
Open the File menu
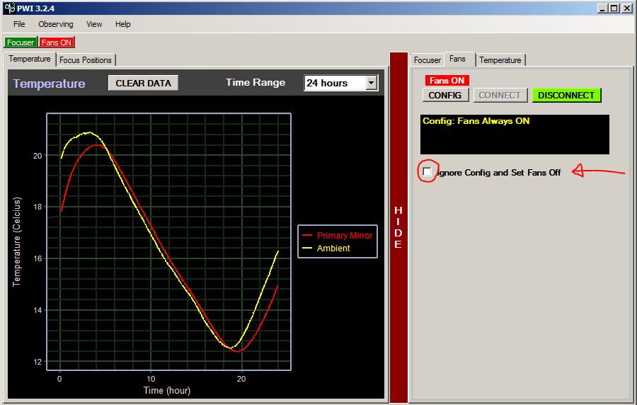click(x=19, y=24)
